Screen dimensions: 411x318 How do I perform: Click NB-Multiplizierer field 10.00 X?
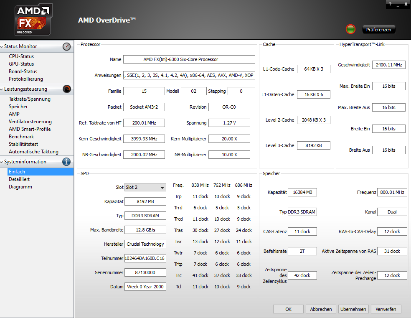(x=229, y=155)
